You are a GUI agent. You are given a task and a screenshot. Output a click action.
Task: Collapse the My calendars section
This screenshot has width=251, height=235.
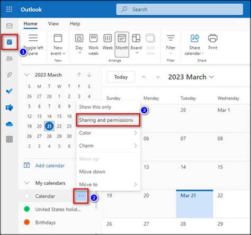pyautogui.click(x=26, y=183)
